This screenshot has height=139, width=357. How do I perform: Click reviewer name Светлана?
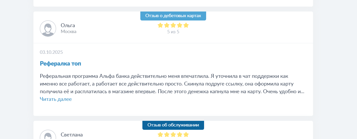[x=72, y=135]
